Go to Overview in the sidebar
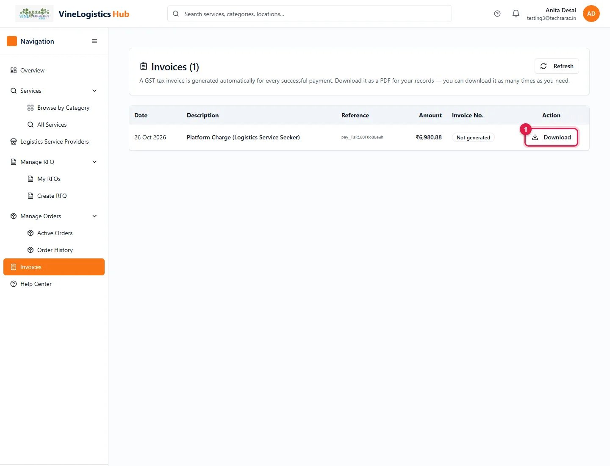 pyautogui.click(x=54, y=70)
